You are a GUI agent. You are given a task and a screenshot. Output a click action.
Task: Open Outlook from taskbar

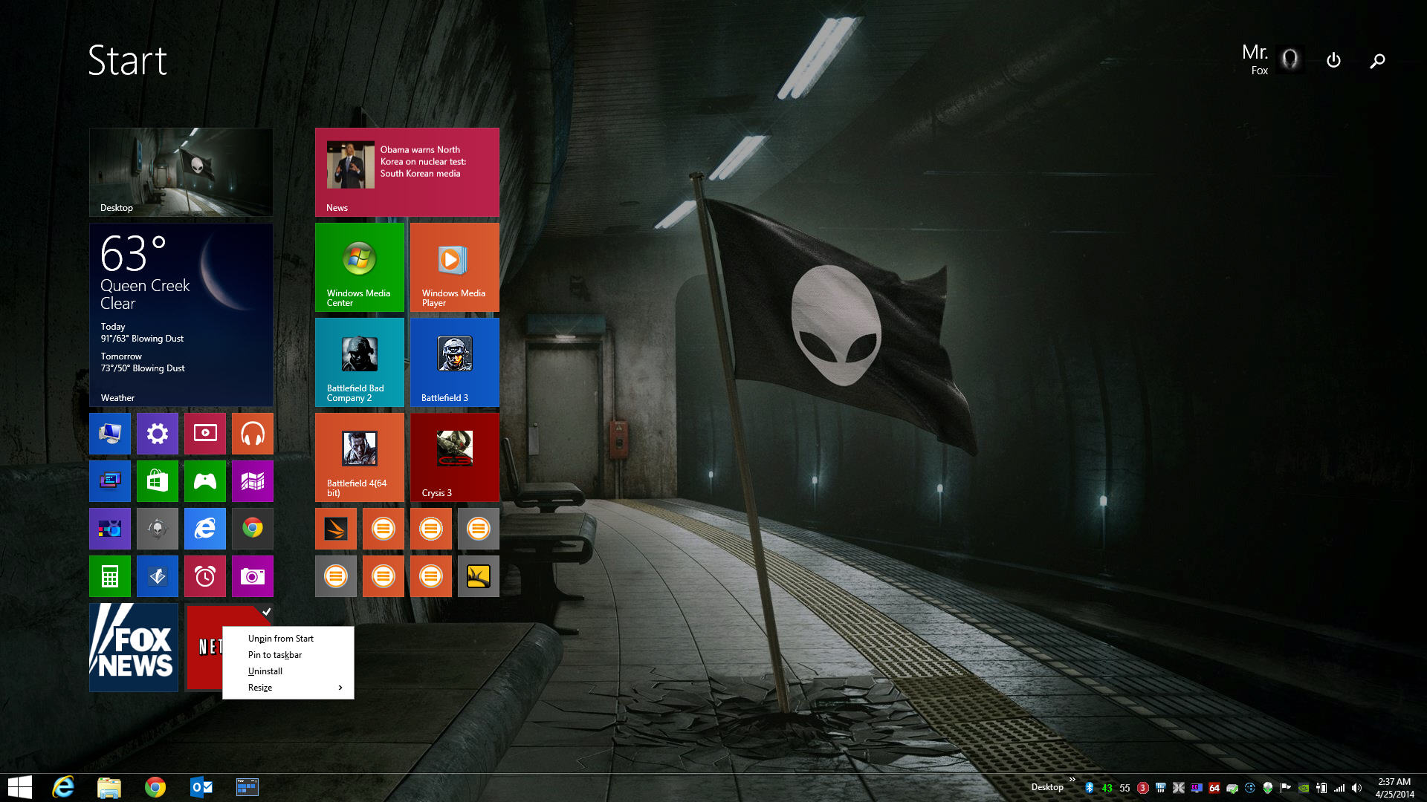click(201, 787)
